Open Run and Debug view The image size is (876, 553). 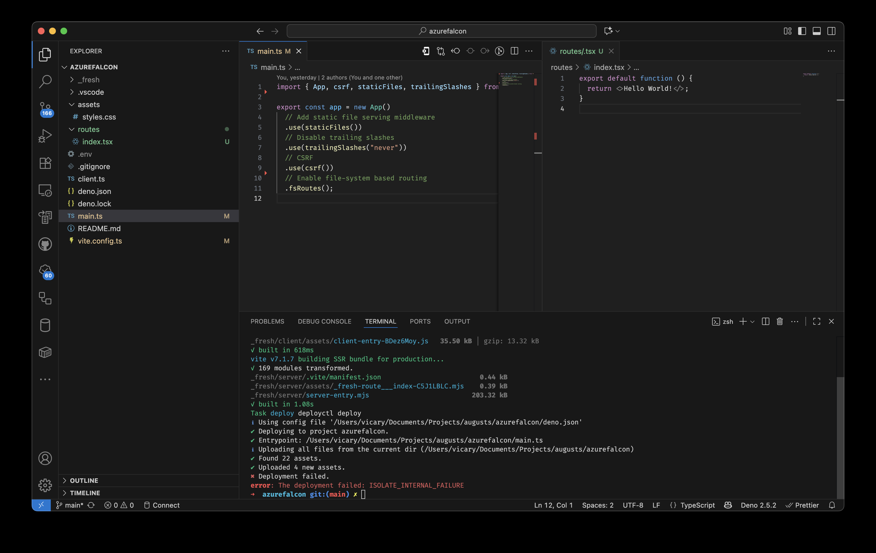pyautogui.click(x=45, y=136)
